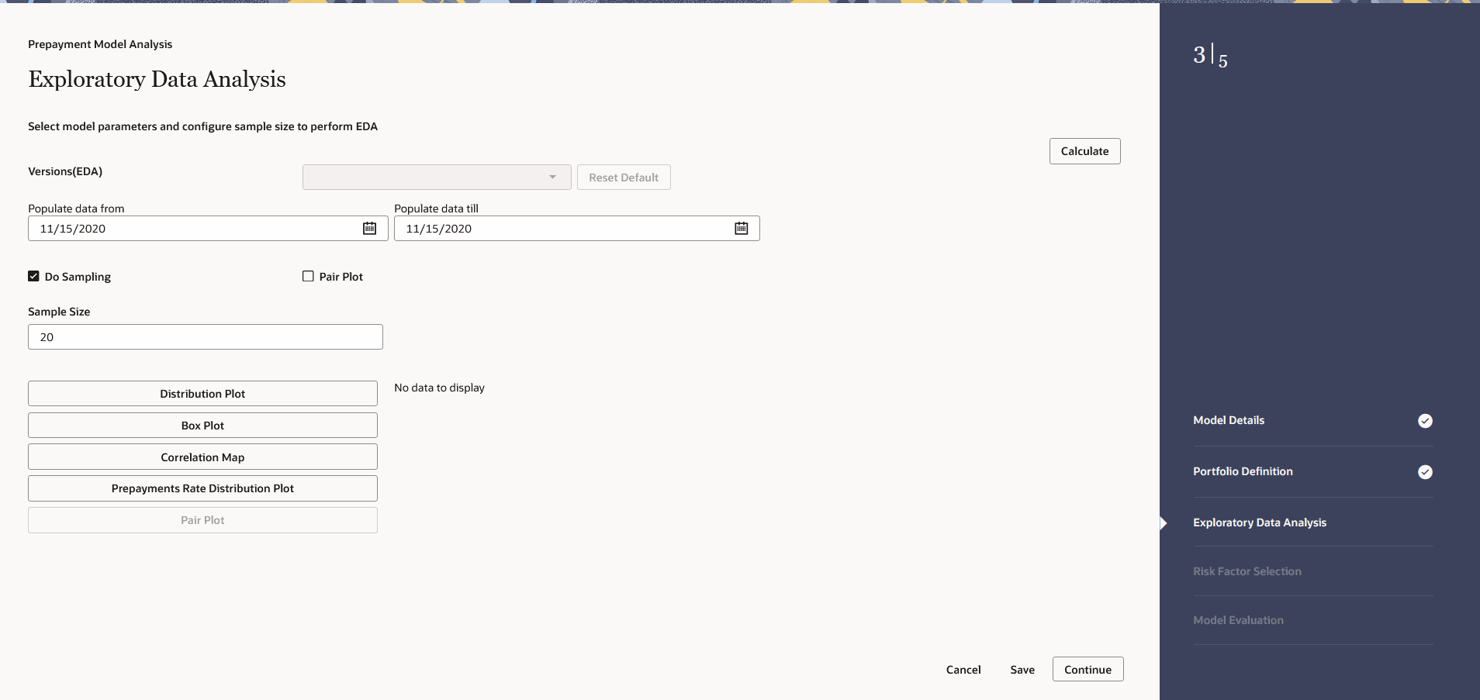Disable the Do Sampling checkbox
The width and height of the screenshot is (1480, 700).
33,276
